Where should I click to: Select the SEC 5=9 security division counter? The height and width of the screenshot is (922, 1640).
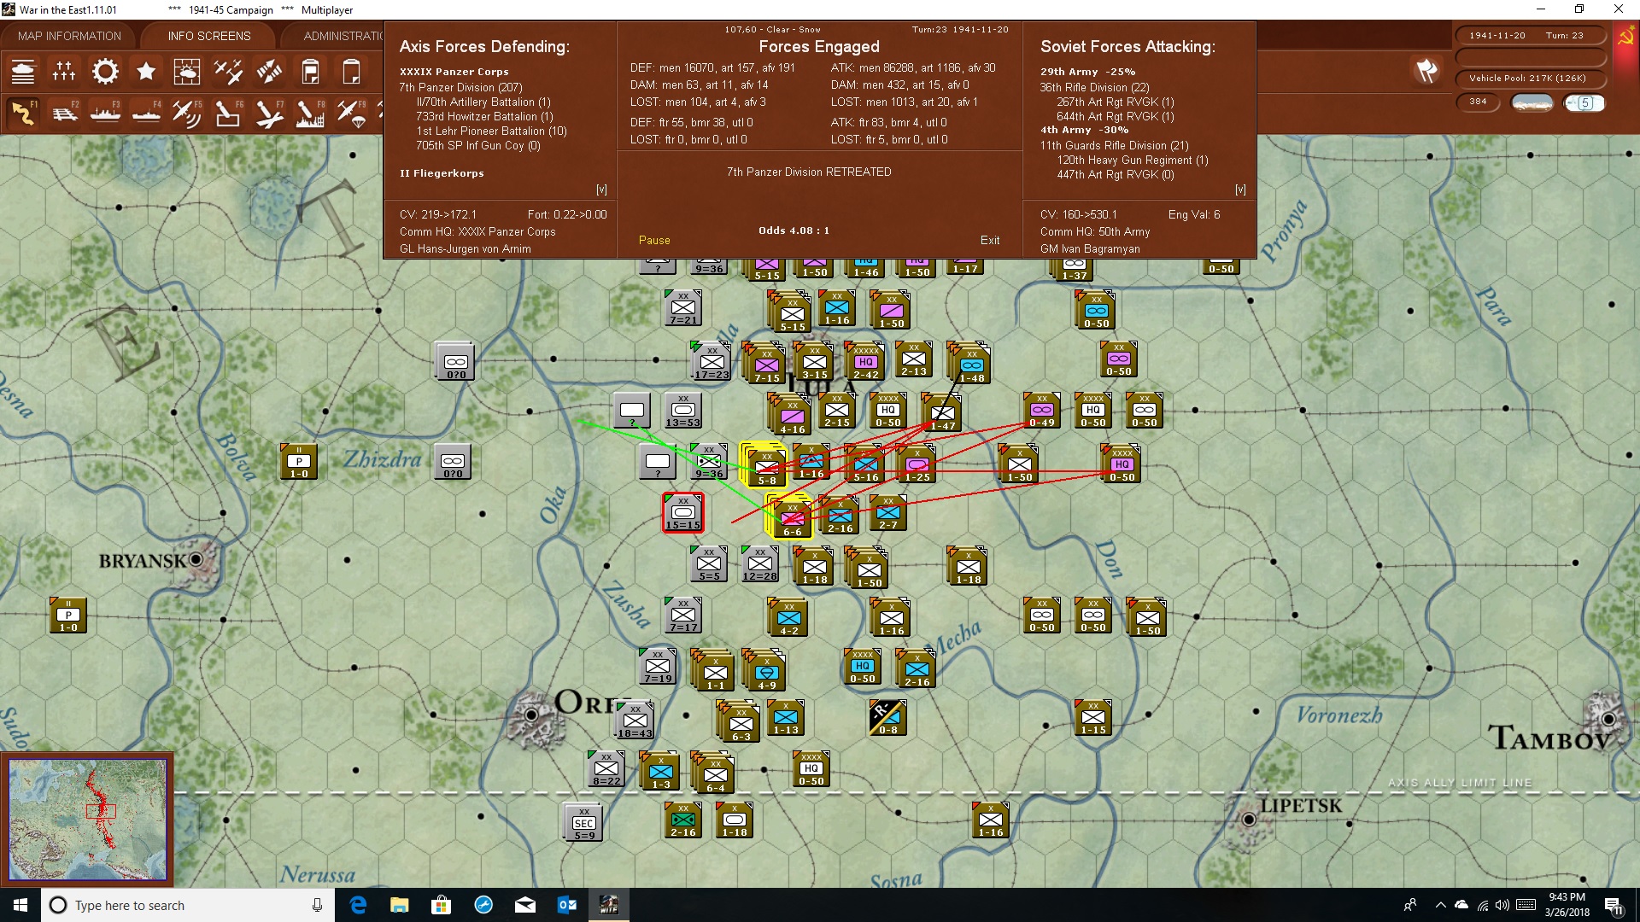pos(584,823)
